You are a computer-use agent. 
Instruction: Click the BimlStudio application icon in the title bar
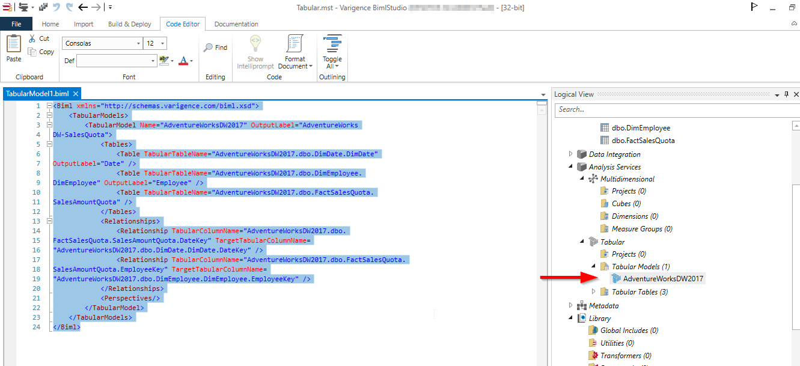click(6, 7)
